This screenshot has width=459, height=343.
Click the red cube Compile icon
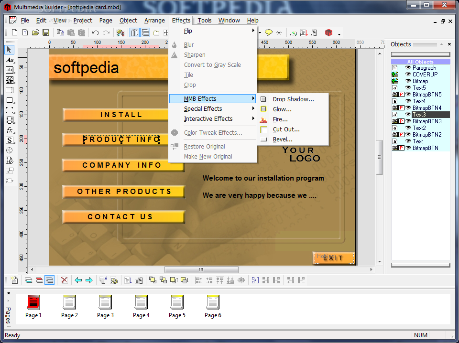(329, 33)
